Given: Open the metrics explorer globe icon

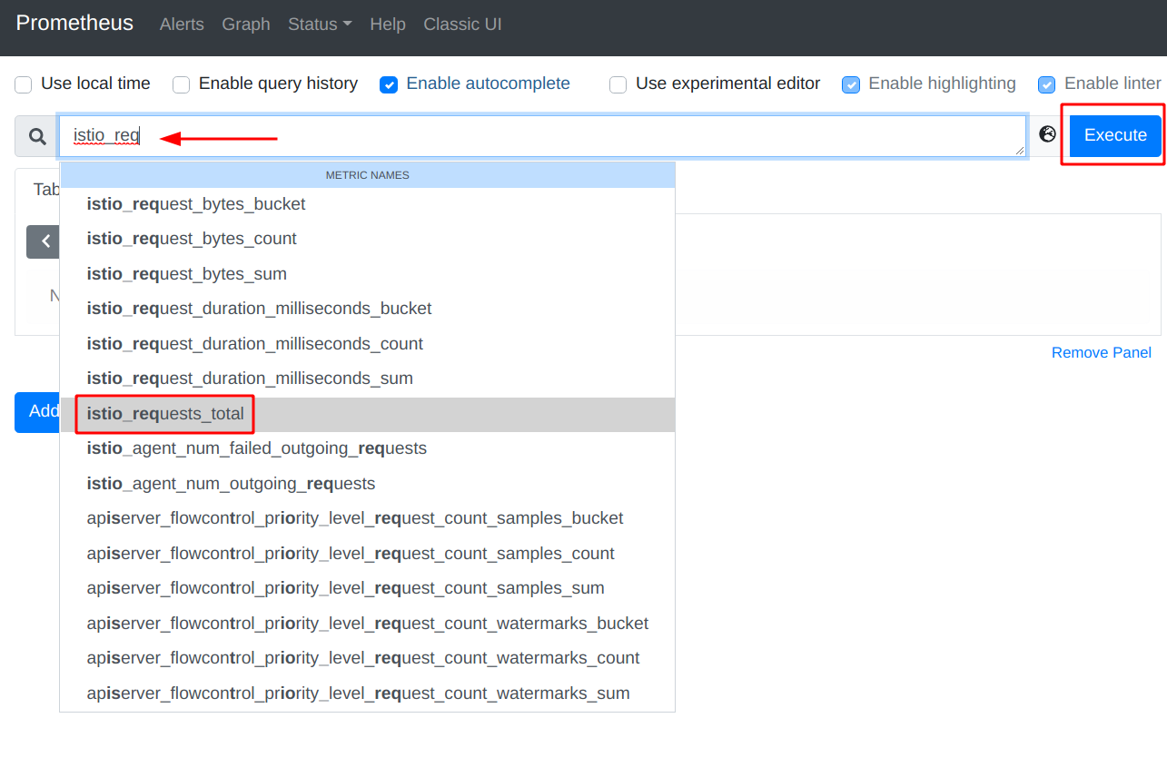Looking at the screenshot, I should [1048, 134].
